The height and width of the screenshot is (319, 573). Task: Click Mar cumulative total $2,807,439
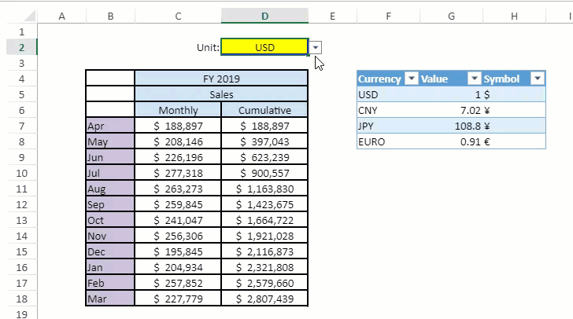pyautogui.click(x=264, y=299)
